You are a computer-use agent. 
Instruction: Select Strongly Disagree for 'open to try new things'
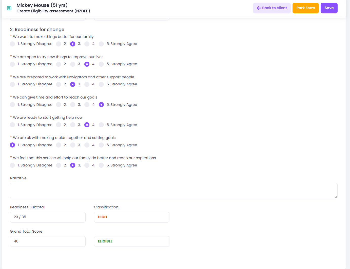[x=12, y=64]
